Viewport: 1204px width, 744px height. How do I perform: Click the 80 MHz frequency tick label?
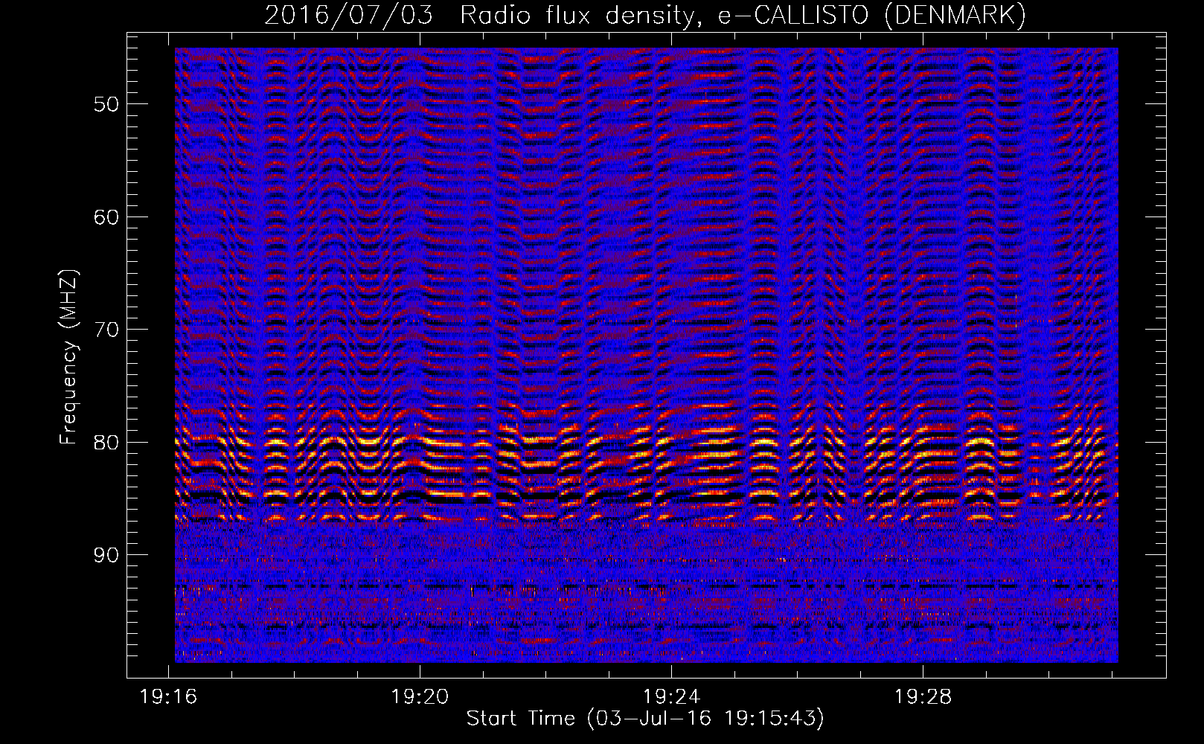click(106, 443)
